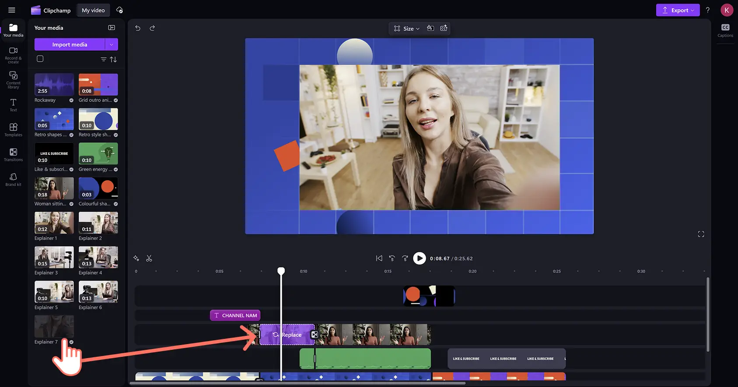This screenshot has width=738, height=387.
Task: Open Brand kit sidebar icon
Action: [13, 179]
